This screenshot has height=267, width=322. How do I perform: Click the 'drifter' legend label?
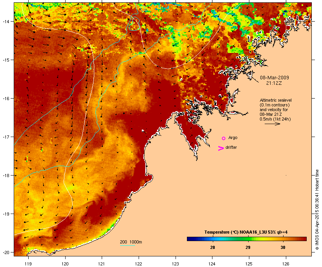(x=231, y=147)
